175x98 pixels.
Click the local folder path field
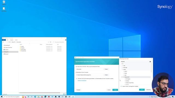[x=89, y=75]
